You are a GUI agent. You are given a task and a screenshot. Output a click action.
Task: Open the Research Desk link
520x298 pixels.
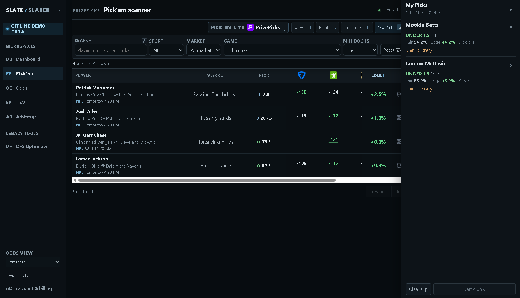point(20,276)
